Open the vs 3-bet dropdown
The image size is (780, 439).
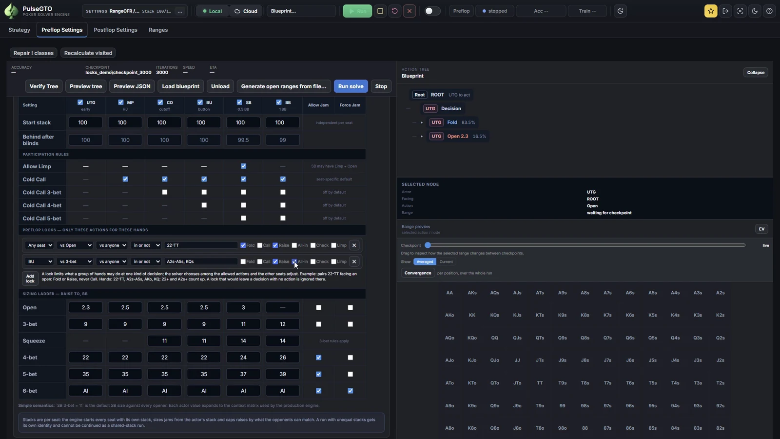[x=75, y=261]
